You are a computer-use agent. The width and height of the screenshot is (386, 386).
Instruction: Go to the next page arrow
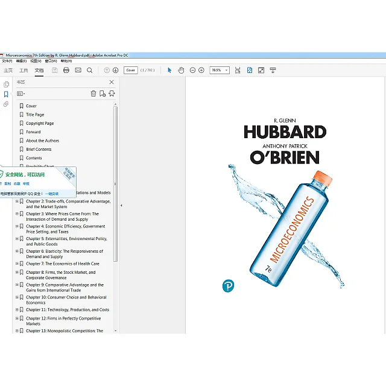tap(115, 71)
